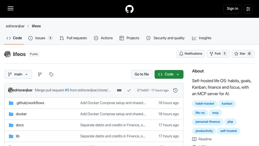View tags via the tag icon
The height and width of the screenshot is (146, 259).
click(x=51, y=74)
